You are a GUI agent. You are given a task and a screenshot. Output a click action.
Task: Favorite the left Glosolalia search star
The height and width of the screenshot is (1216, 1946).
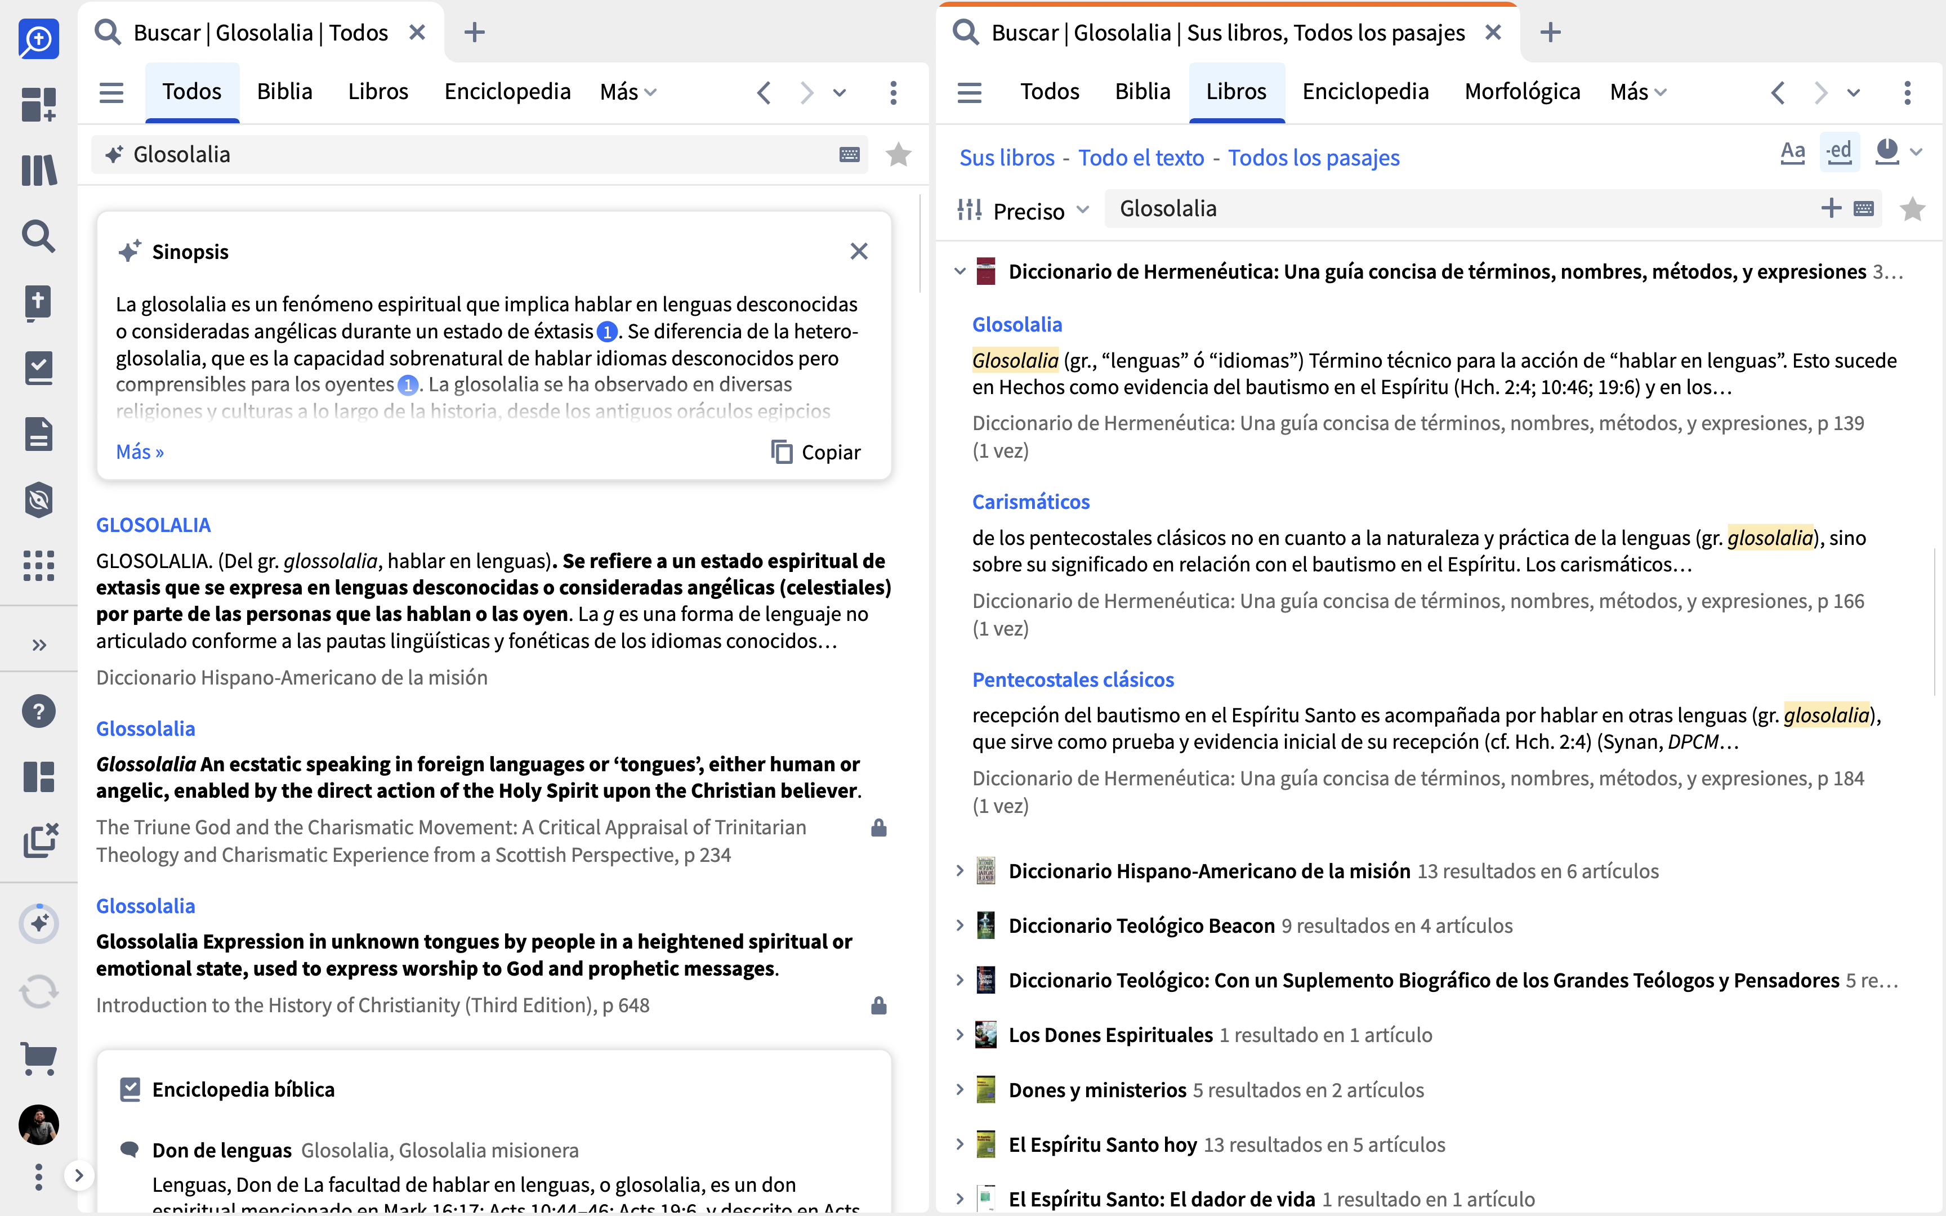point(898,154)
